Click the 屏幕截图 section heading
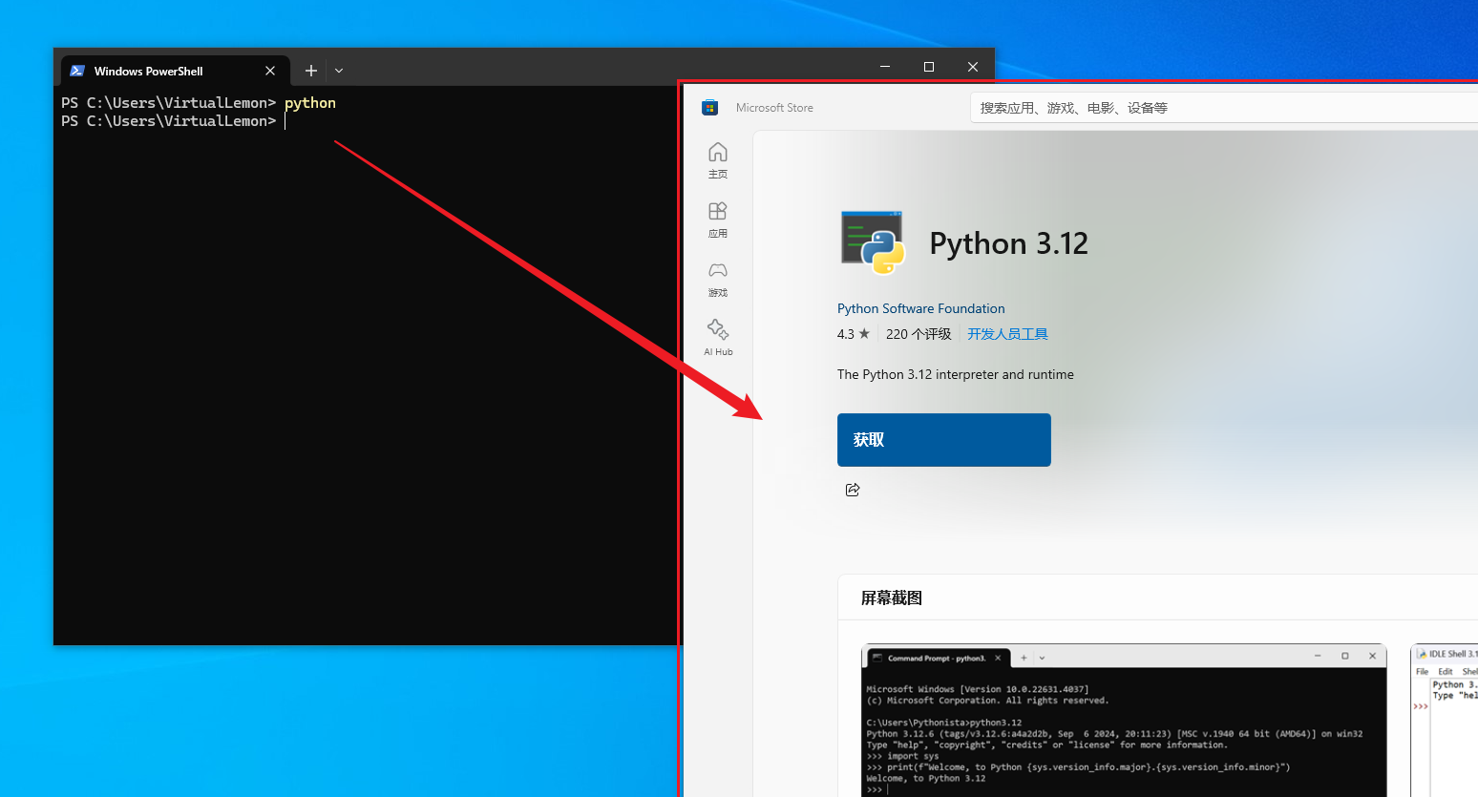Image resolution: width=1478 pixels, height=797 pixels. (892, 598)
